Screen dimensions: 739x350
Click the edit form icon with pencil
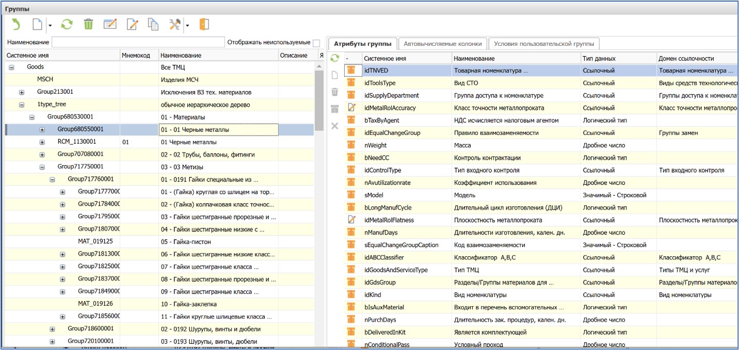click(110, 24)
